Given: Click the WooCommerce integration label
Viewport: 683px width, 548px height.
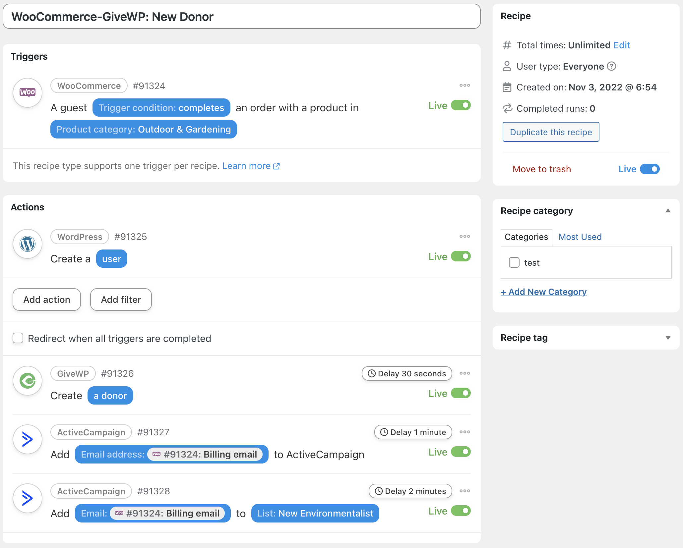Looking at the screenshot, I should pyautogui.click(x=89, y=86).
